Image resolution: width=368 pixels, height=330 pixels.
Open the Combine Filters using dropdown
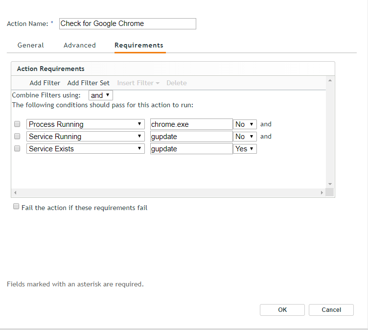point(101,95)
